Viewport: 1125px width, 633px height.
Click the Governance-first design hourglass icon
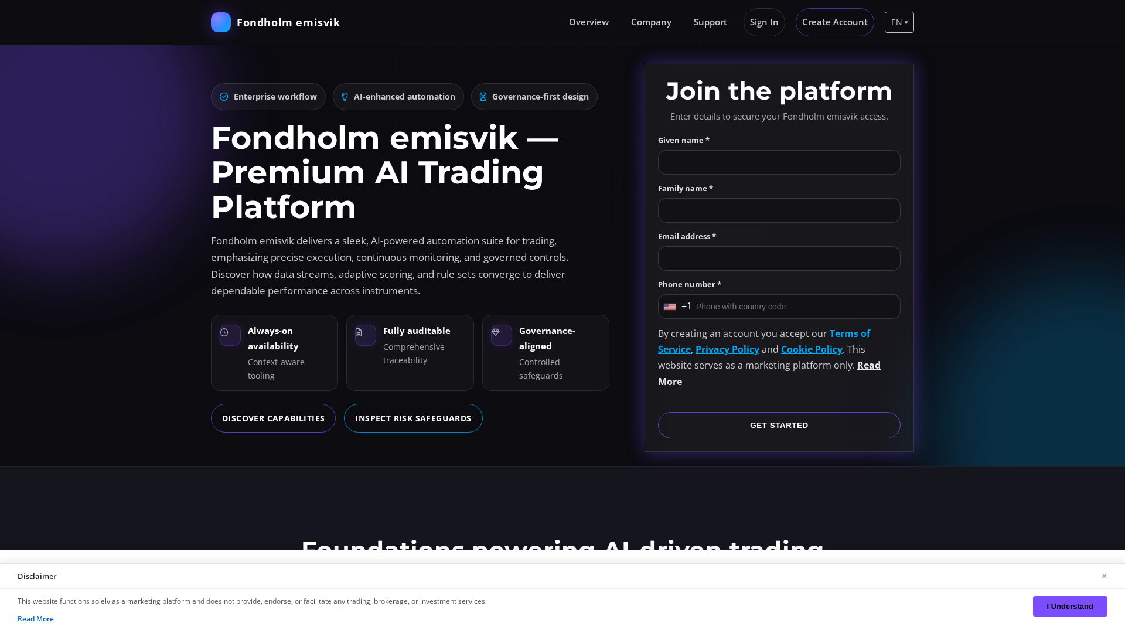click(x=483, y=97)
